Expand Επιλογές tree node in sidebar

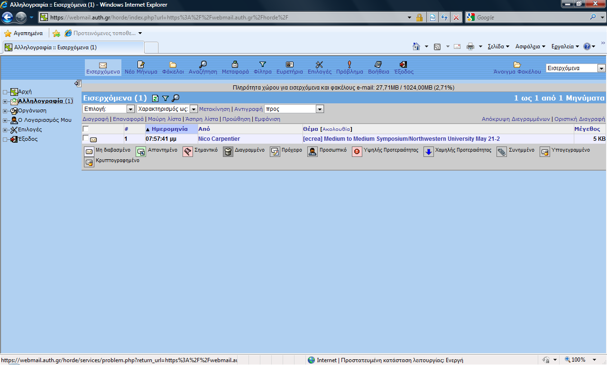tap(5, 130)
